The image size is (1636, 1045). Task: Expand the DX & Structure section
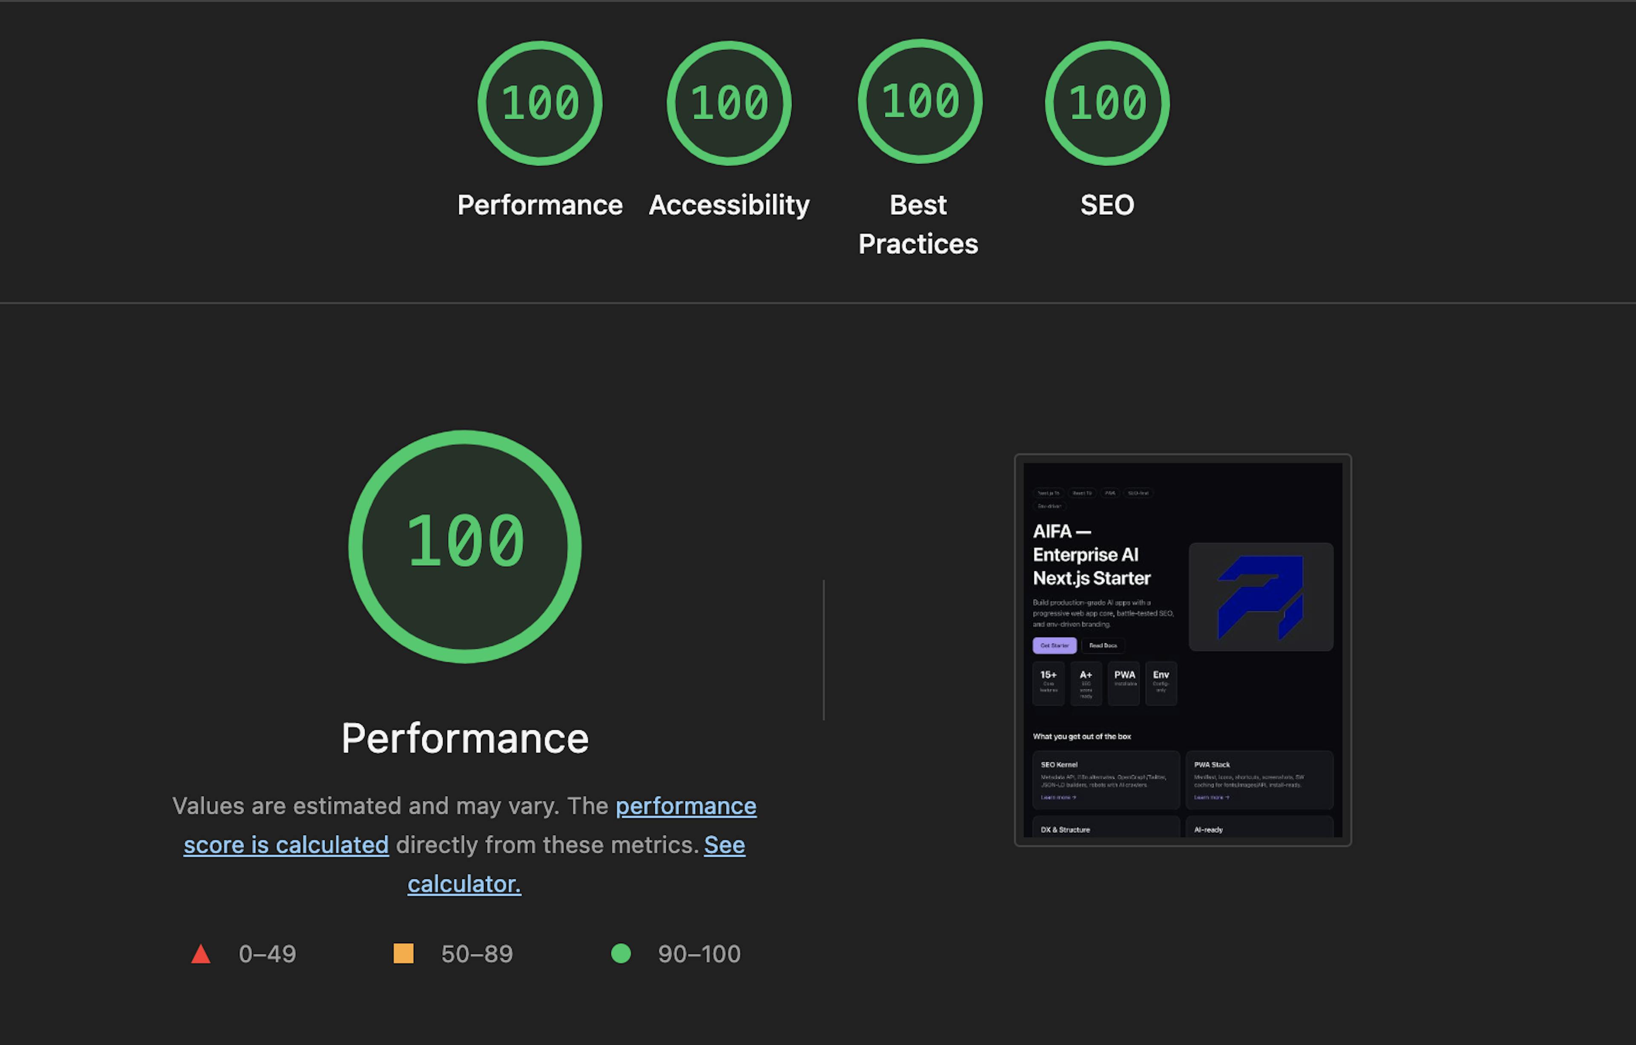pyautogui.click(x=1066, y=829)
